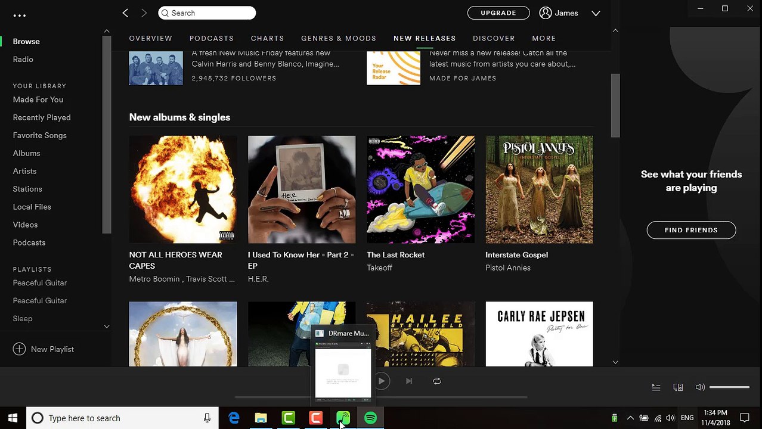Open File Explorer from taskbar

(x=261, y=418)
